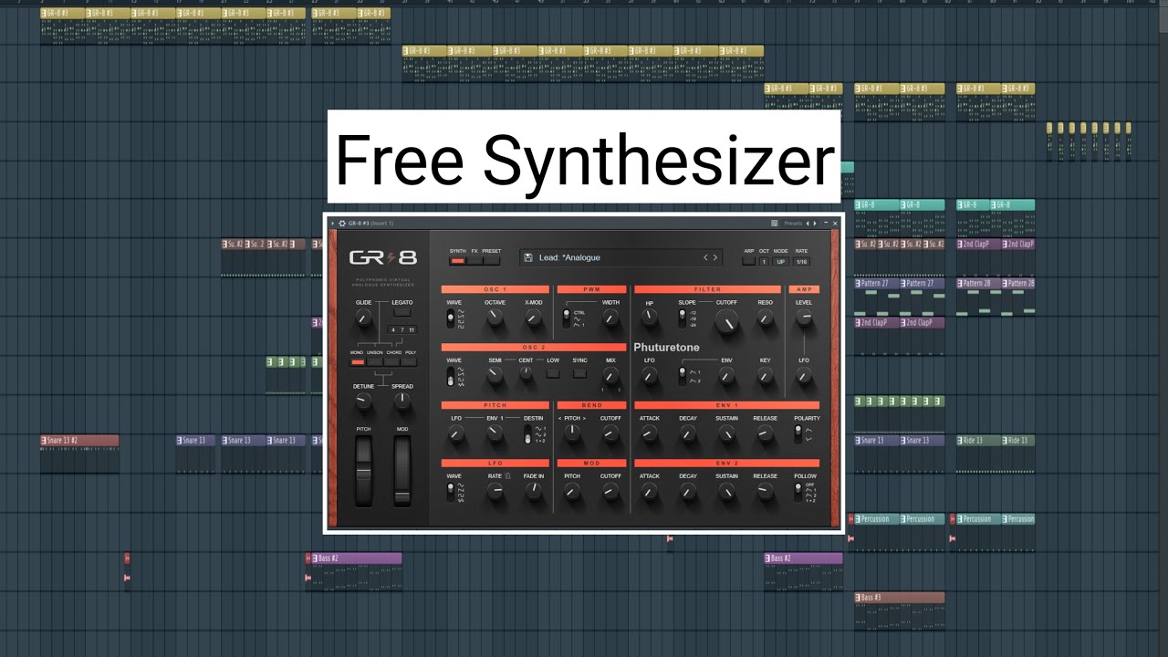Click the AMP LEVEL knob
1168x657 pixels.
[x=804, y=318]
